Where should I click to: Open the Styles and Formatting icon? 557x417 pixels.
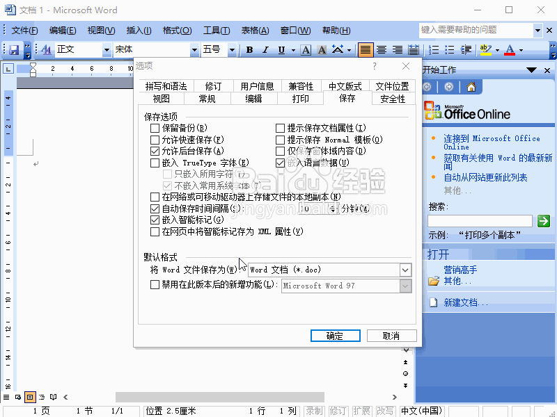(46, 50)
